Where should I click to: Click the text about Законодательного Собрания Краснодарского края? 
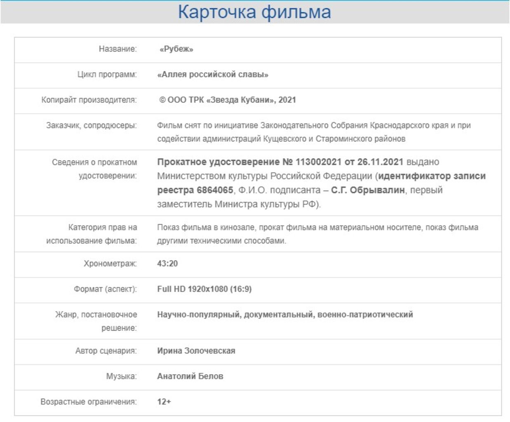[313, 126]
